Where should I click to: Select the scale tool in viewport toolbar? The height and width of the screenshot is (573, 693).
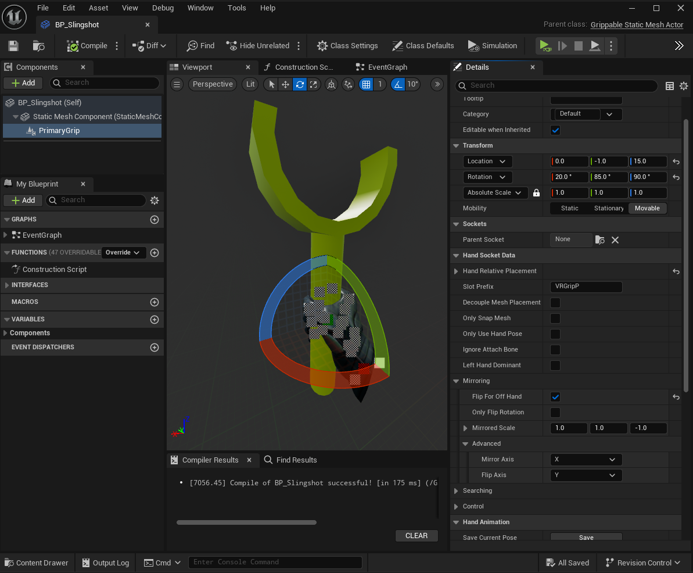[x=314, y=84]
